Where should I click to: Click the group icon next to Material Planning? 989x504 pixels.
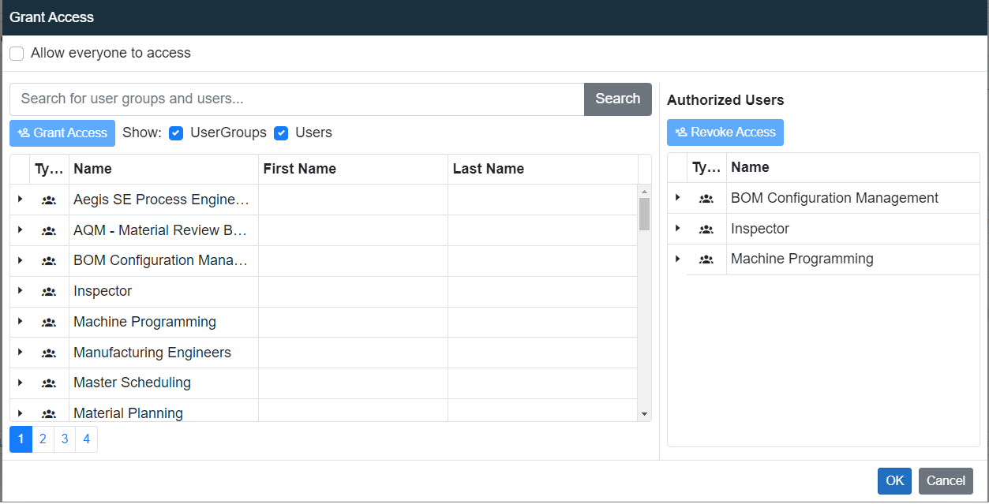pos(48,413)
